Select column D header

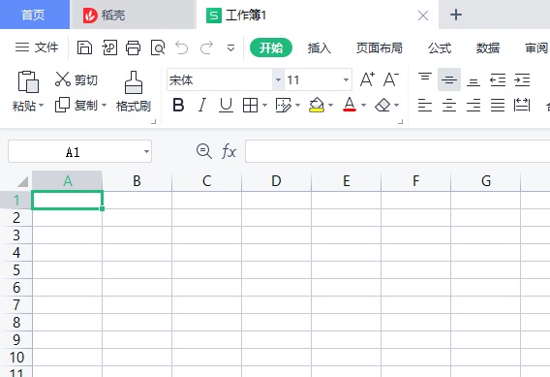tap(276, 181)
